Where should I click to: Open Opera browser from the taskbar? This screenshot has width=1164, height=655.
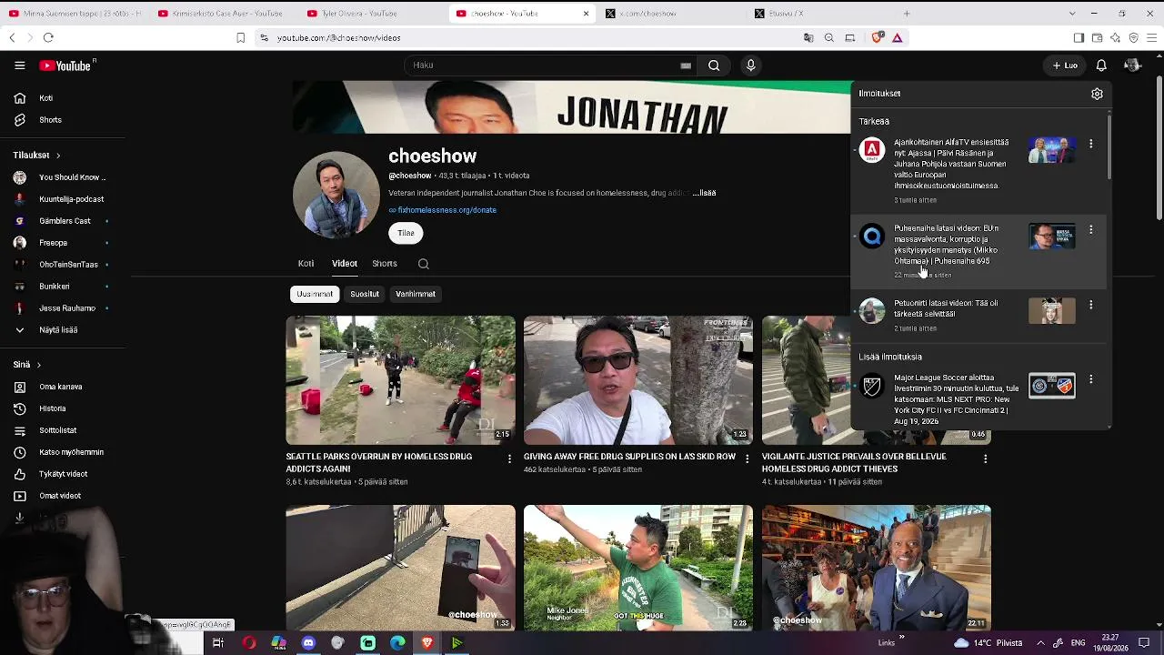tap(248, 643)
